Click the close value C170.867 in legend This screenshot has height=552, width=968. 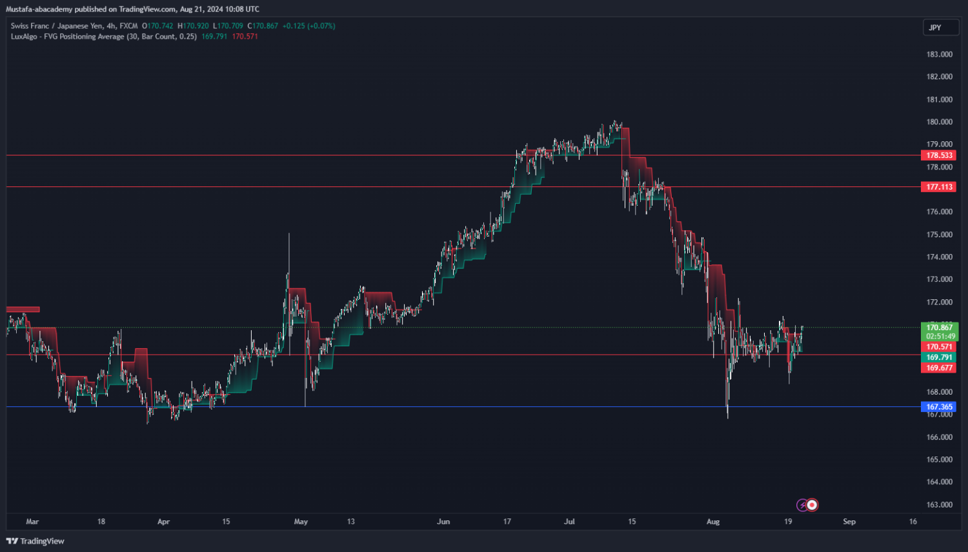point(263,26)
